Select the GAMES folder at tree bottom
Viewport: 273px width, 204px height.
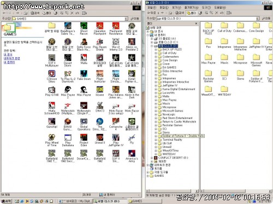click(159, 176)
